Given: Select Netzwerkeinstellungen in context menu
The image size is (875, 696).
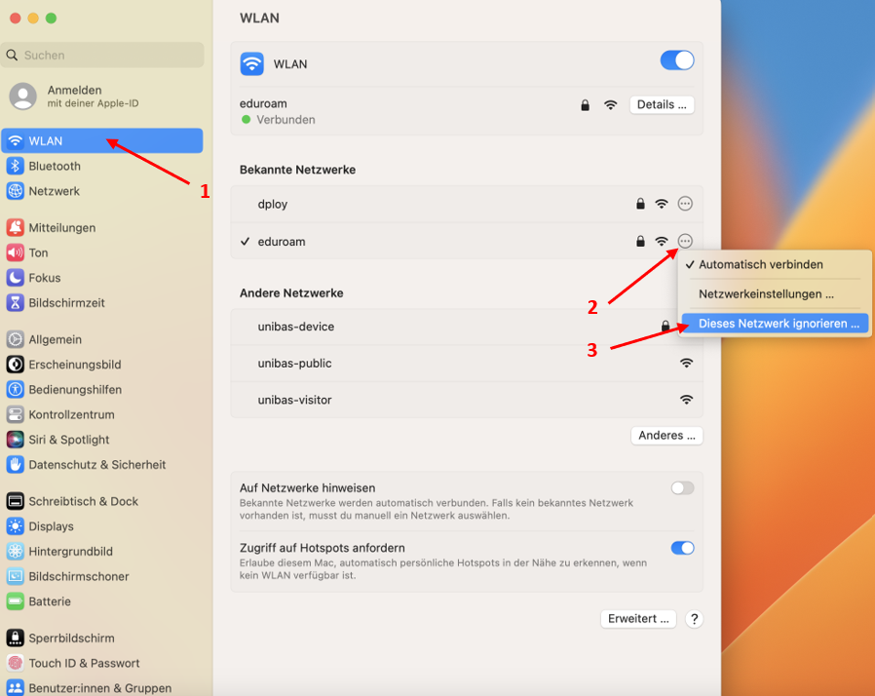Looking at the screenshot, I should coord(766,293).
